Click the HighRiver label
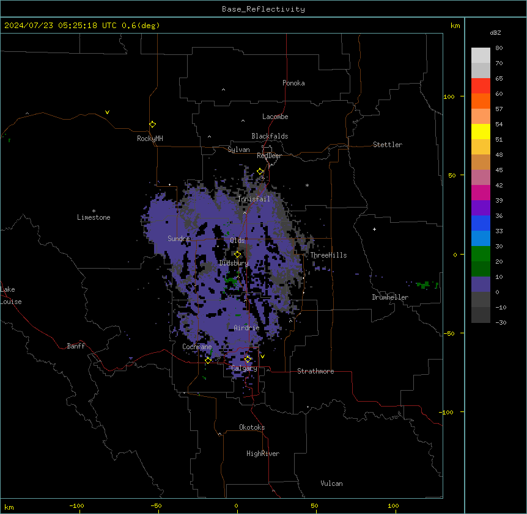 pyautogui.click(x=263, y=454)
